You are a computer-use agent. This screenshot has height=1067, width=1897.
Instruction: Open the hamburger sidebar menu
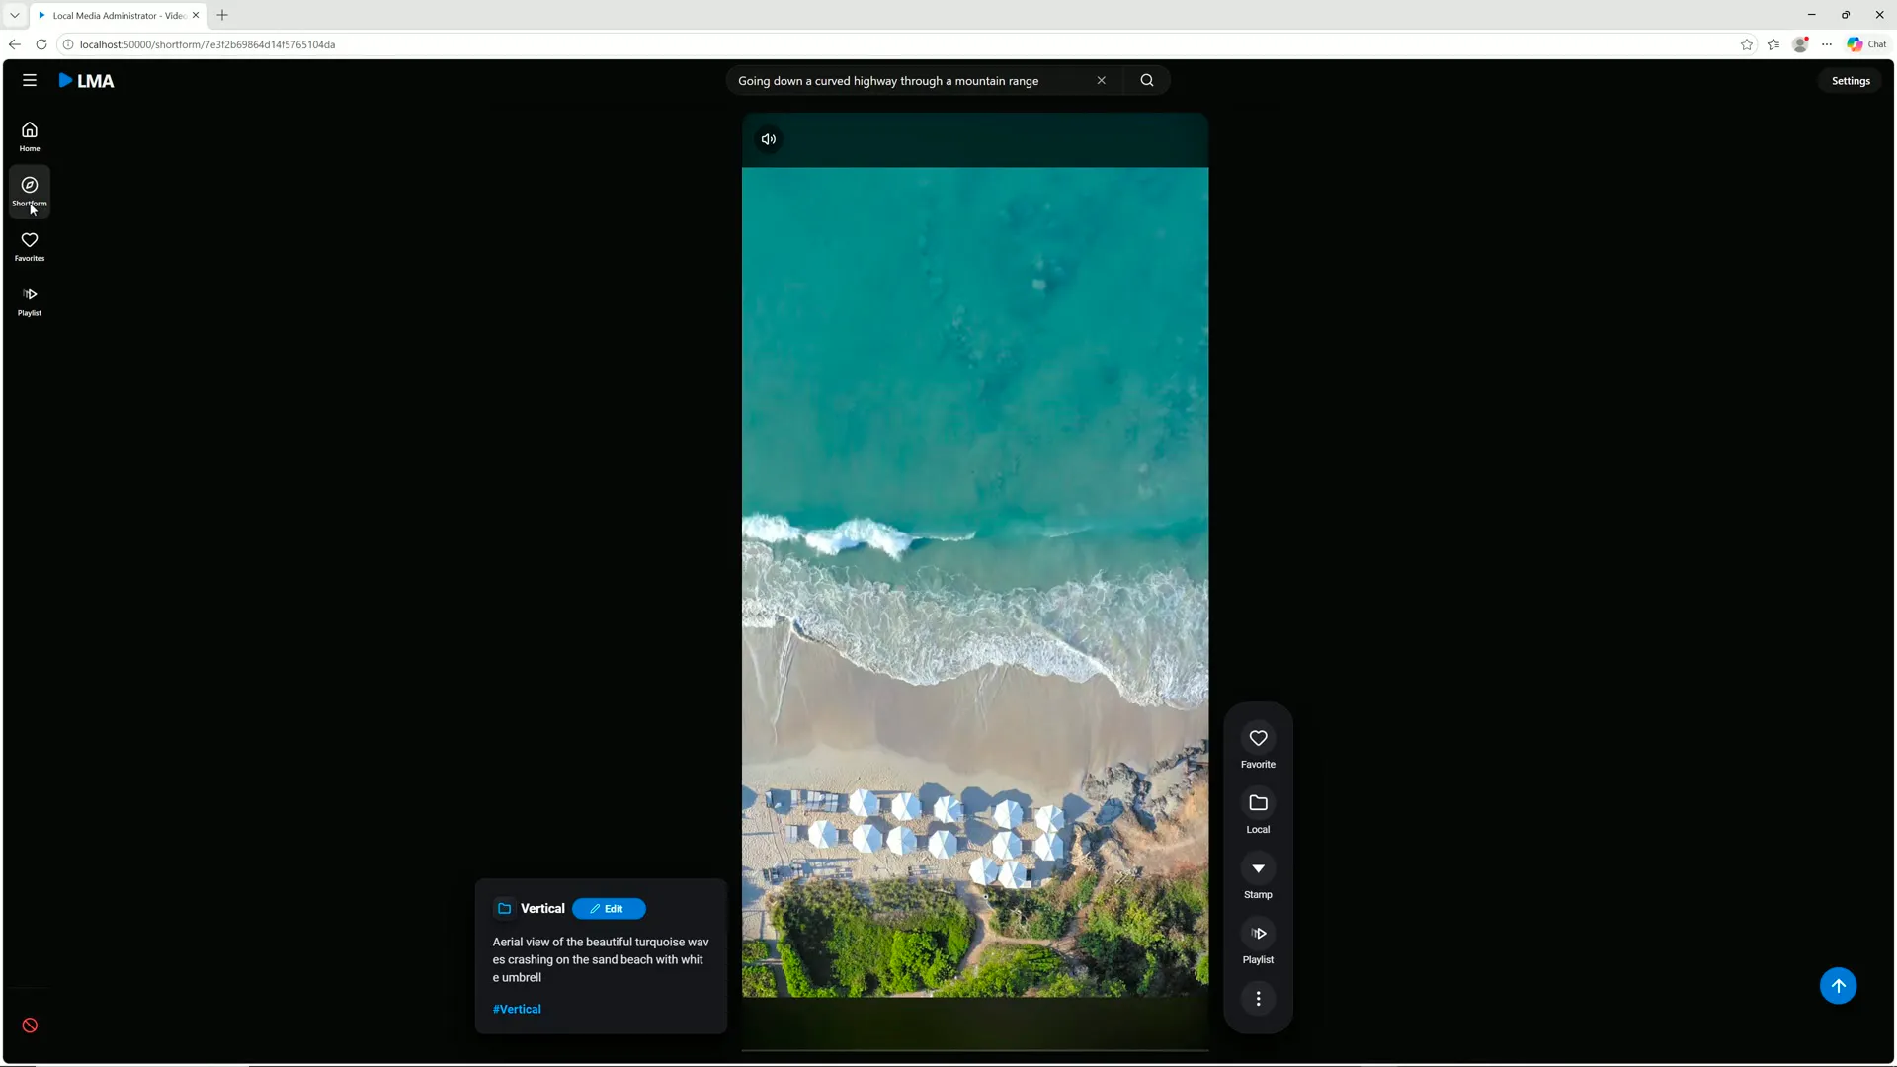pos(30,81)
